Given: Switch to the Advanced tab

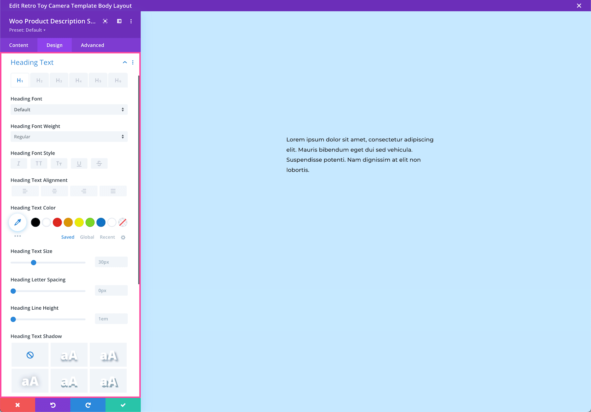Looking at the screenshot, I should pyautogui.click(x=92, y=45).
